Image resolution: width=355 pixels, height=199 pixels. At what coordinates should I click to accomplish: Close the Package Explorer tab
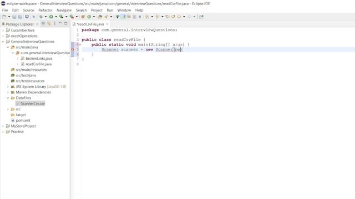[37, 24]
